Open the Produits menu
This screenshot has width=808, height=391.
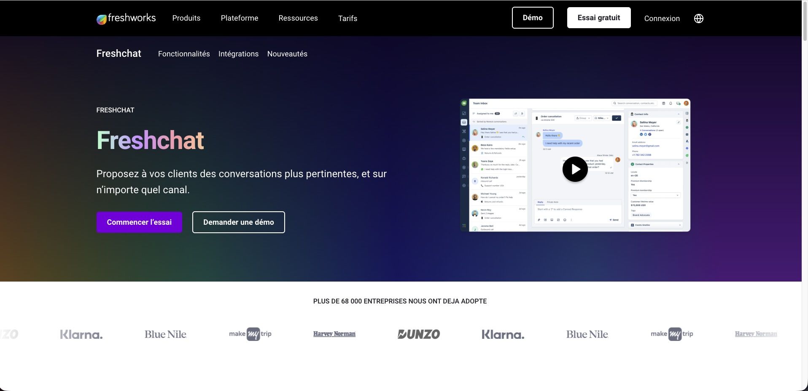[x=186, y=18]
